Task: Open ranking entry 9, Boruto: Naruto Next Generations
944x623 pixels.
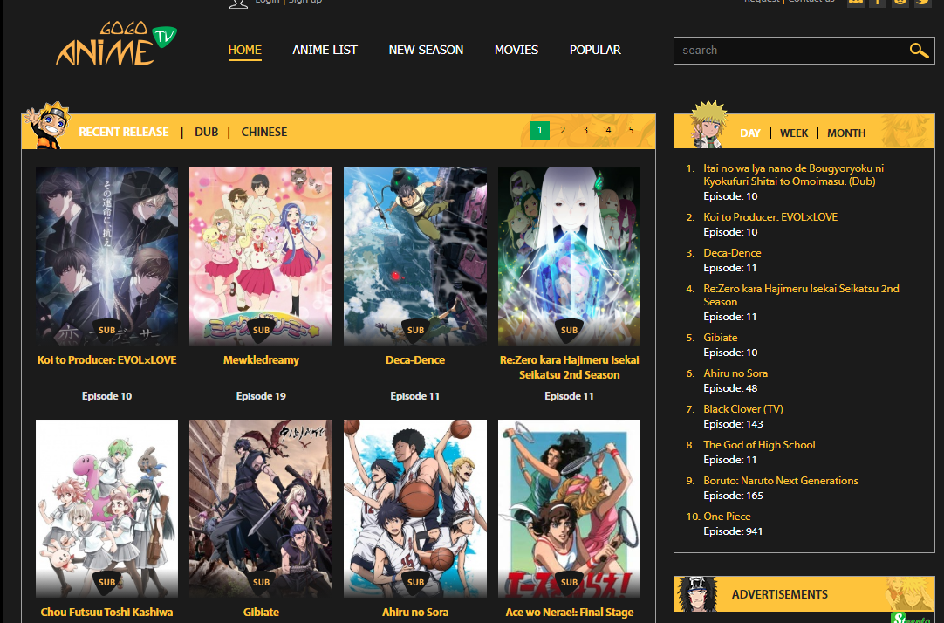Action: (781, 481)
